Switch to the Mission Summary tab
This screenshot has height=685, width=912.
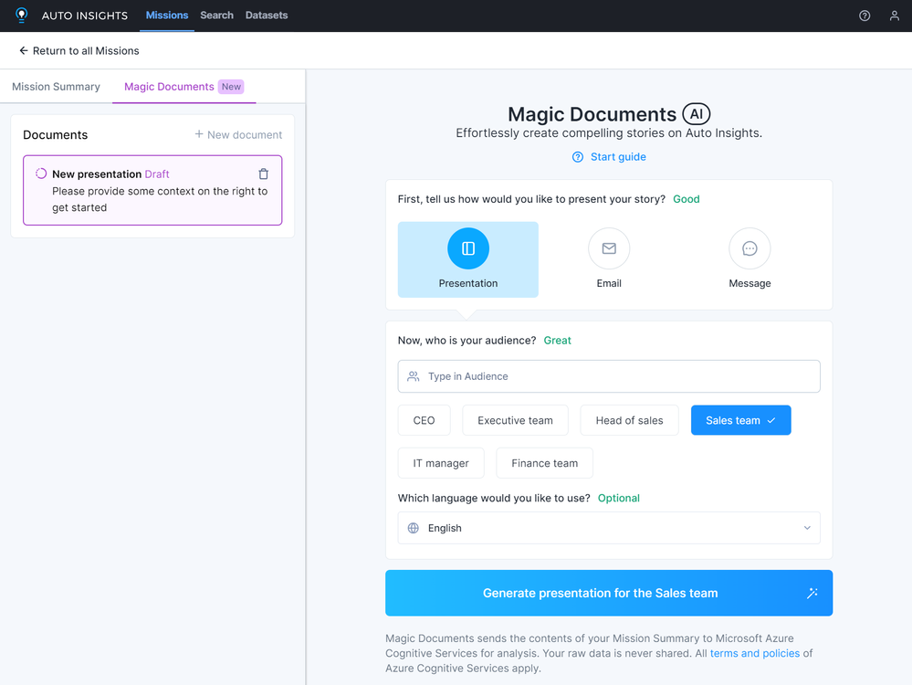click(56, 87)
